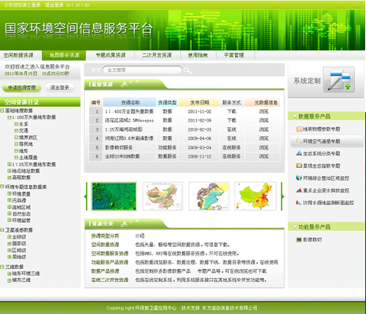The image size is (366, 314).
Task: Switch to the 地图服务资源 tab
Action: [x=64, y=55]
